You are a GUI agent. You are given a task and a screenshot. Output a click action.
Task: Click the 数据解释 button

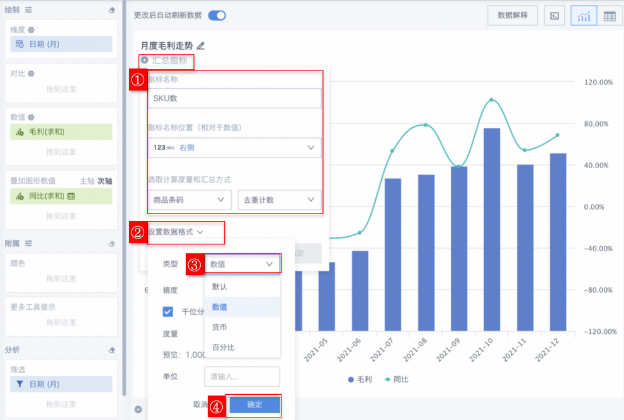pos(513,16)
